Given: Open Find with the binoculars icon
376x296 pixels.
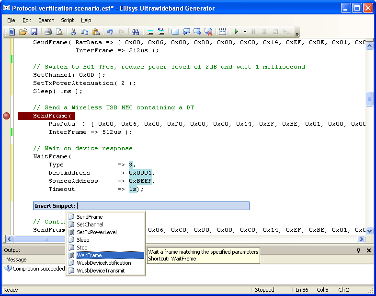Looking at the screenshot, I should (135, 32).
